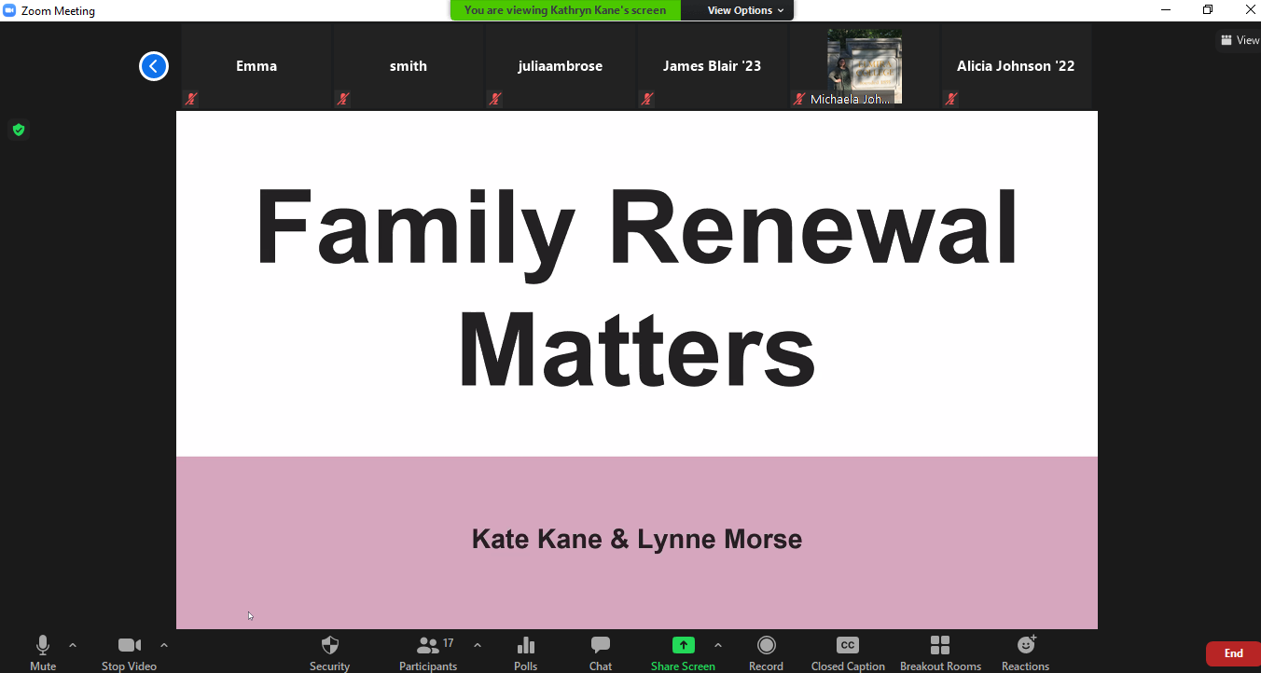The image size is (1261, 673).
Task: Open the Reactions smiley icon
Action: coord(1026,645)
